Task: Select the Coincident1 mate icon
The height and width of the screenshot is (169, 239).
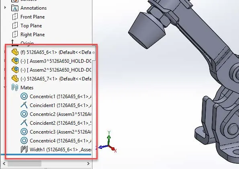Action: [x=24, y=105]
